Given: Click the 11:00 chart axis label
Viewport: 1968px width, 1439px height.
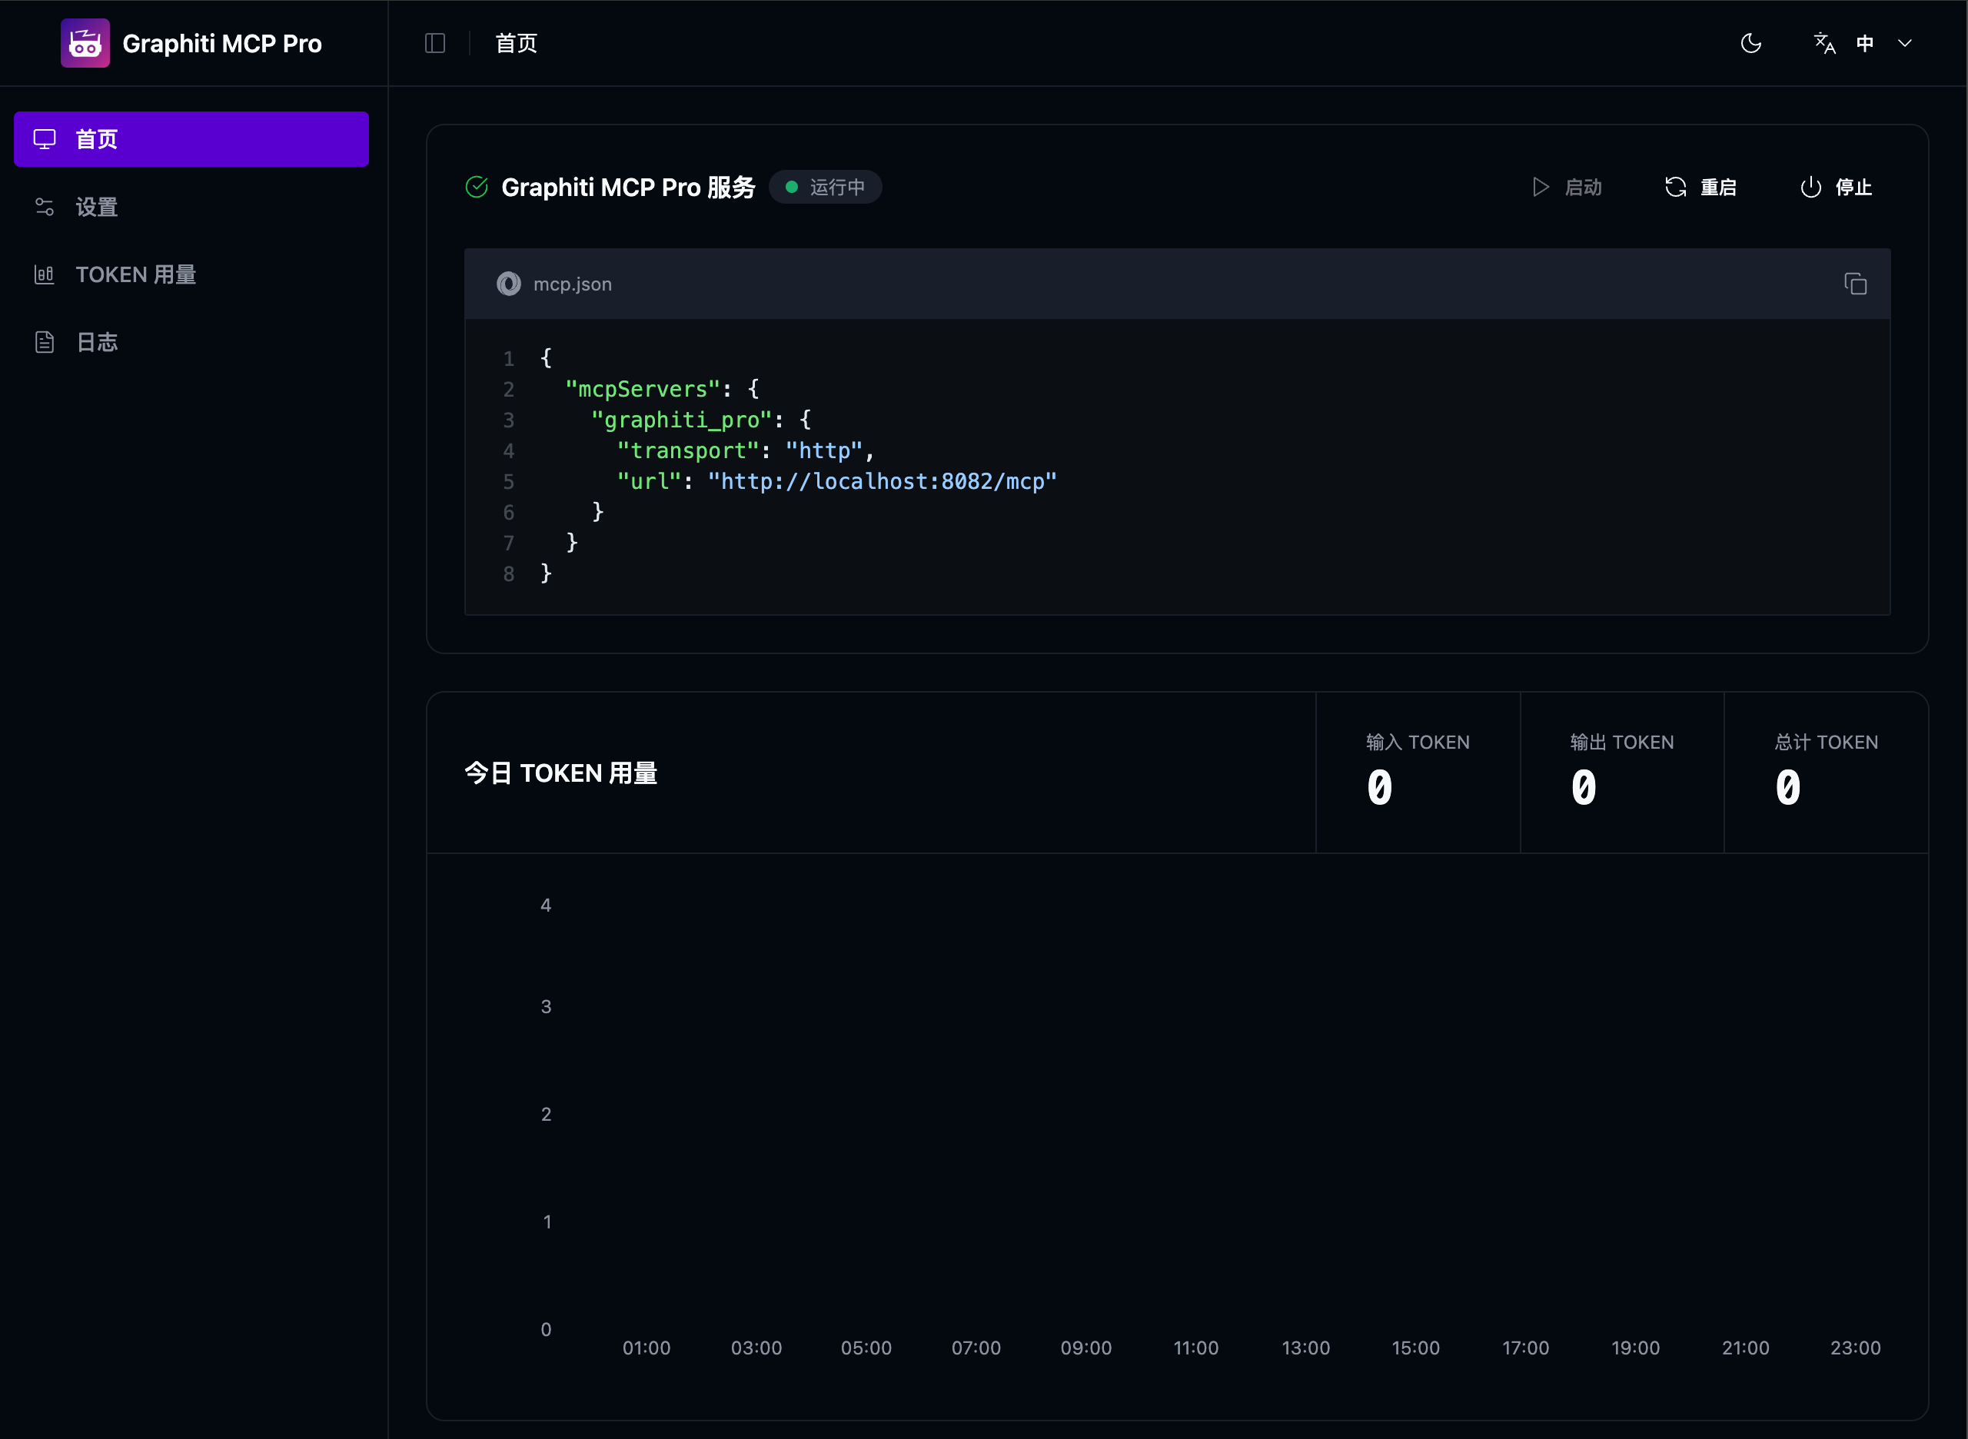Looking at the screenshot, I should (x=1195, y=1348).
